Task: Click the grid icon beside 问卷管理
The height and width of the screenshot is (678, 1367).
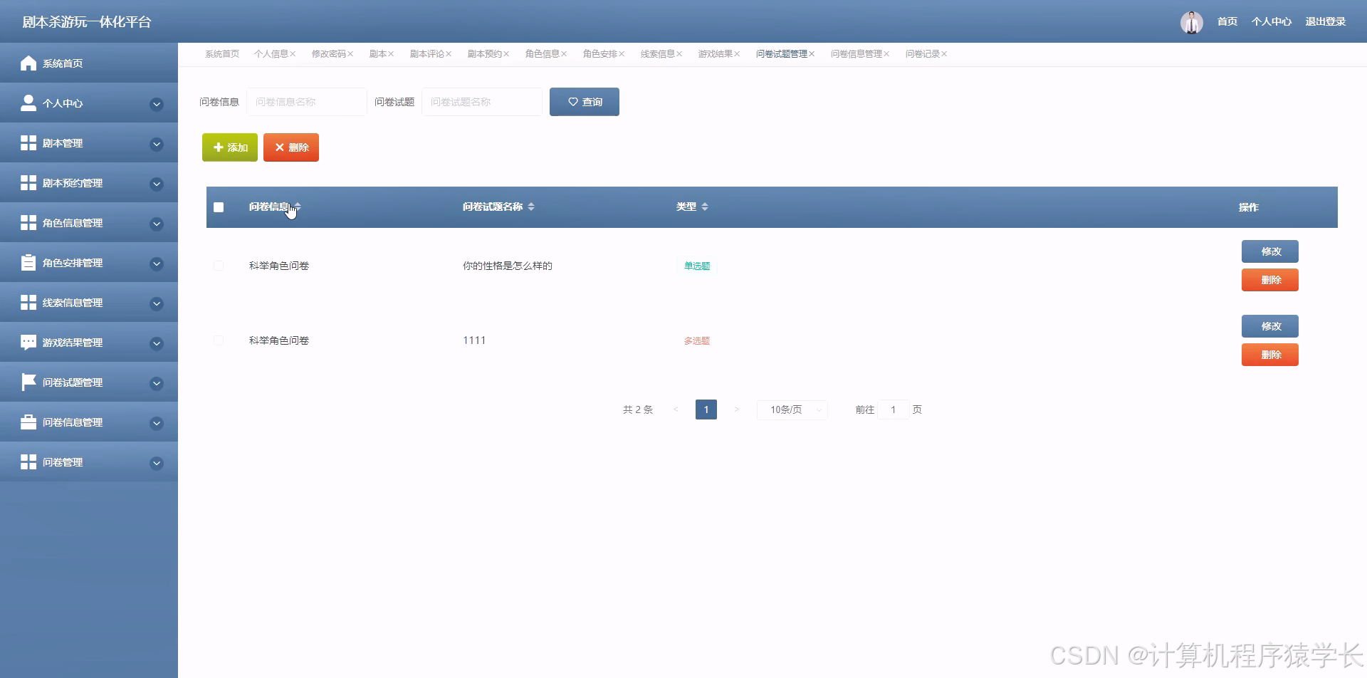Action: click(28, 462)
